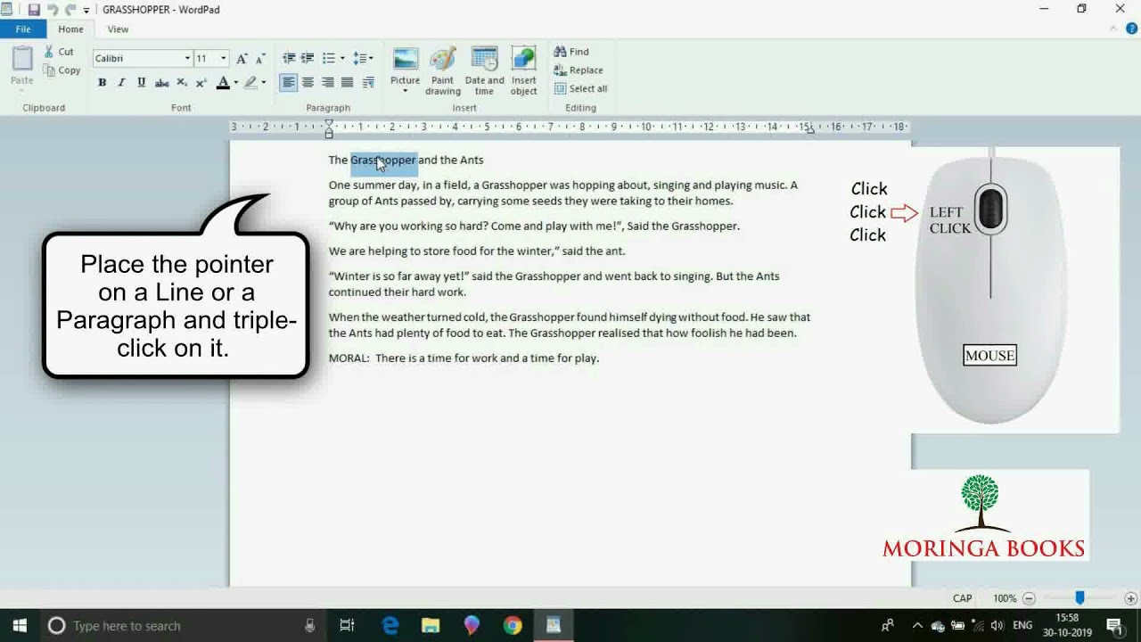1141x642 pixels.
Task: Undo the last action
Action: 53,10
